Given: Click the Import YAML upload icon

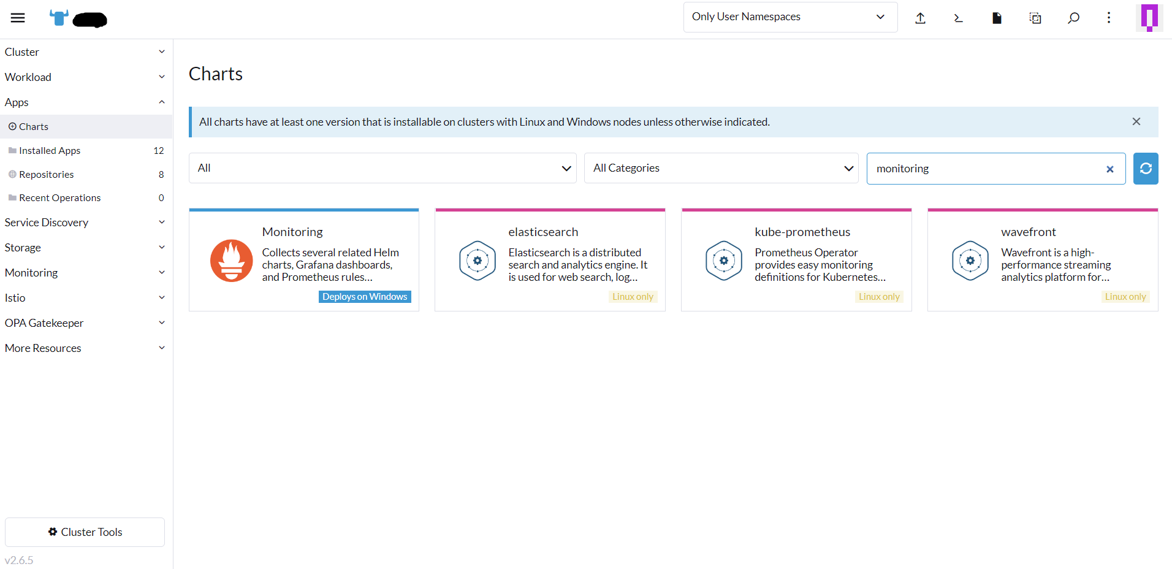Looking at the screenshot, I should coord(920,18).
